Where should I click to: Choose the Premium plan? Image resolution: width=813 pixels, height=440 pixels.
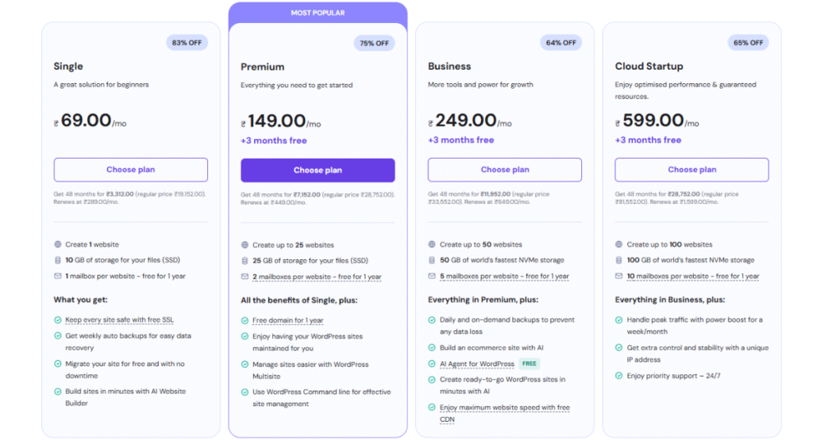click(x=318, y=170)
